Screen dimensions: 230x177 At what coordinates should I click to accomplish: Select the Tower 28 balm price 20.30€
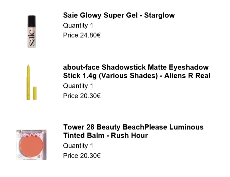[82, 156]
